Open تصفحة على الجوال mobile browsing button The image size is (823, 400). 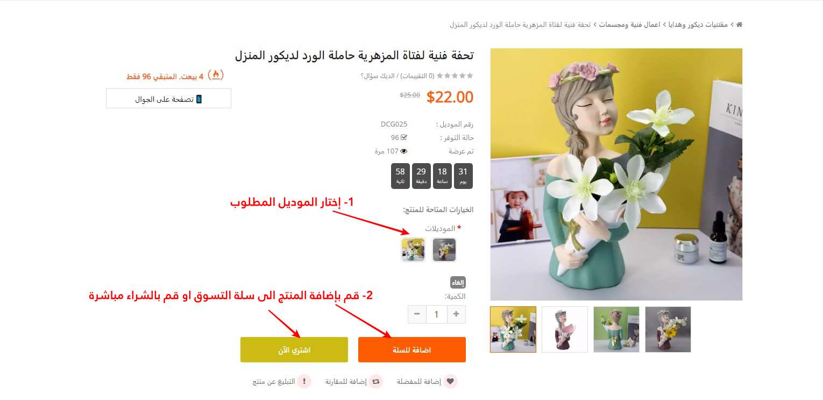pyautogui.click(x=169, y=99)
